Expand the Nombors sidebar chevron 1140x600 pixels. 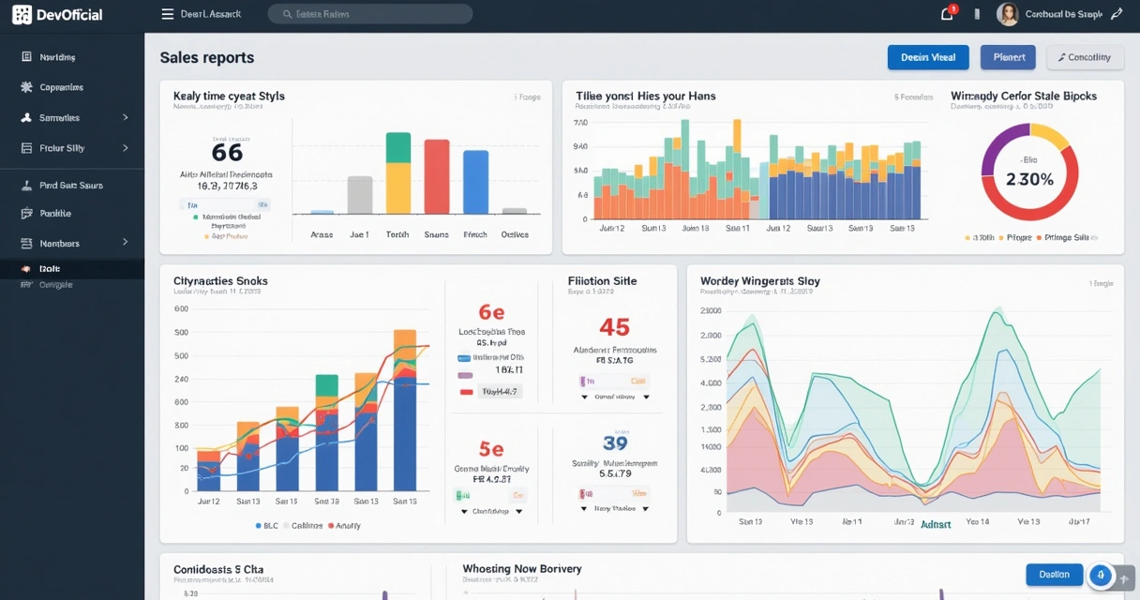tap(126, 243)
